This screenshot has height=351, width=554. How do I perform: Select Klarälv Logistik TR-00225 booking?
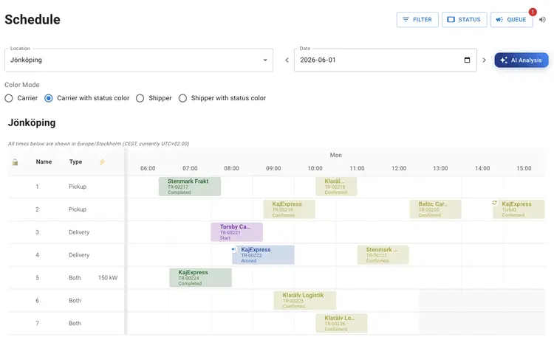coord(305,301)
